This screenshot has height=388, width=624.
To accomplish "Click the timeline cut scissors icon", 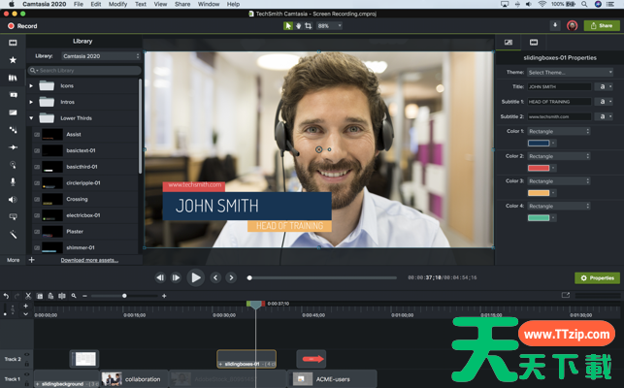I will 27,296.
